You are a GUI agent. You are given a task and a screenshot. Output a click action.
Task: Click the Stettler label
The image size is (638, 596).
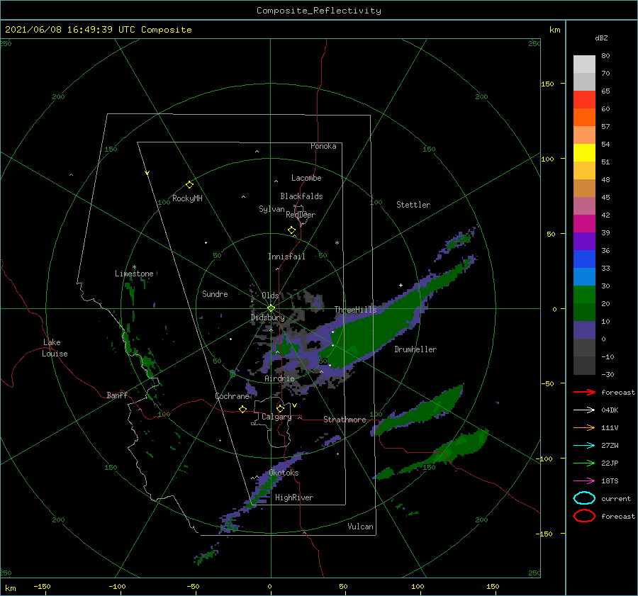(413, 205)
